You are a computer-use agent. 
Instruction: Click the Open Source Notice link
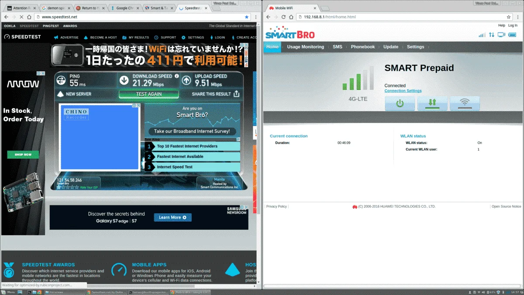(x=506, y=206)
